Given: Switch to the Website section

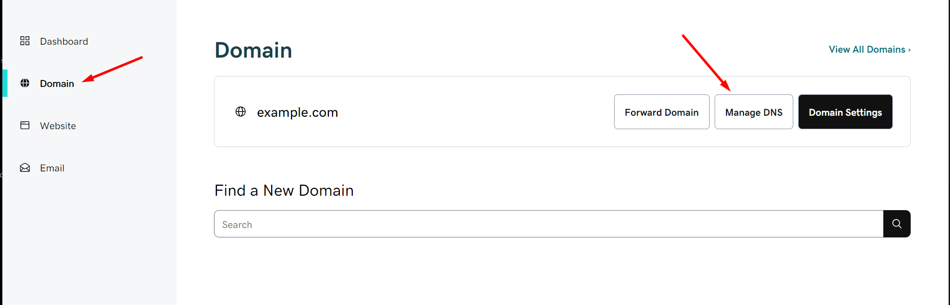Looking at the screenshot, I should pyautogui.click(x=58, y=126).
